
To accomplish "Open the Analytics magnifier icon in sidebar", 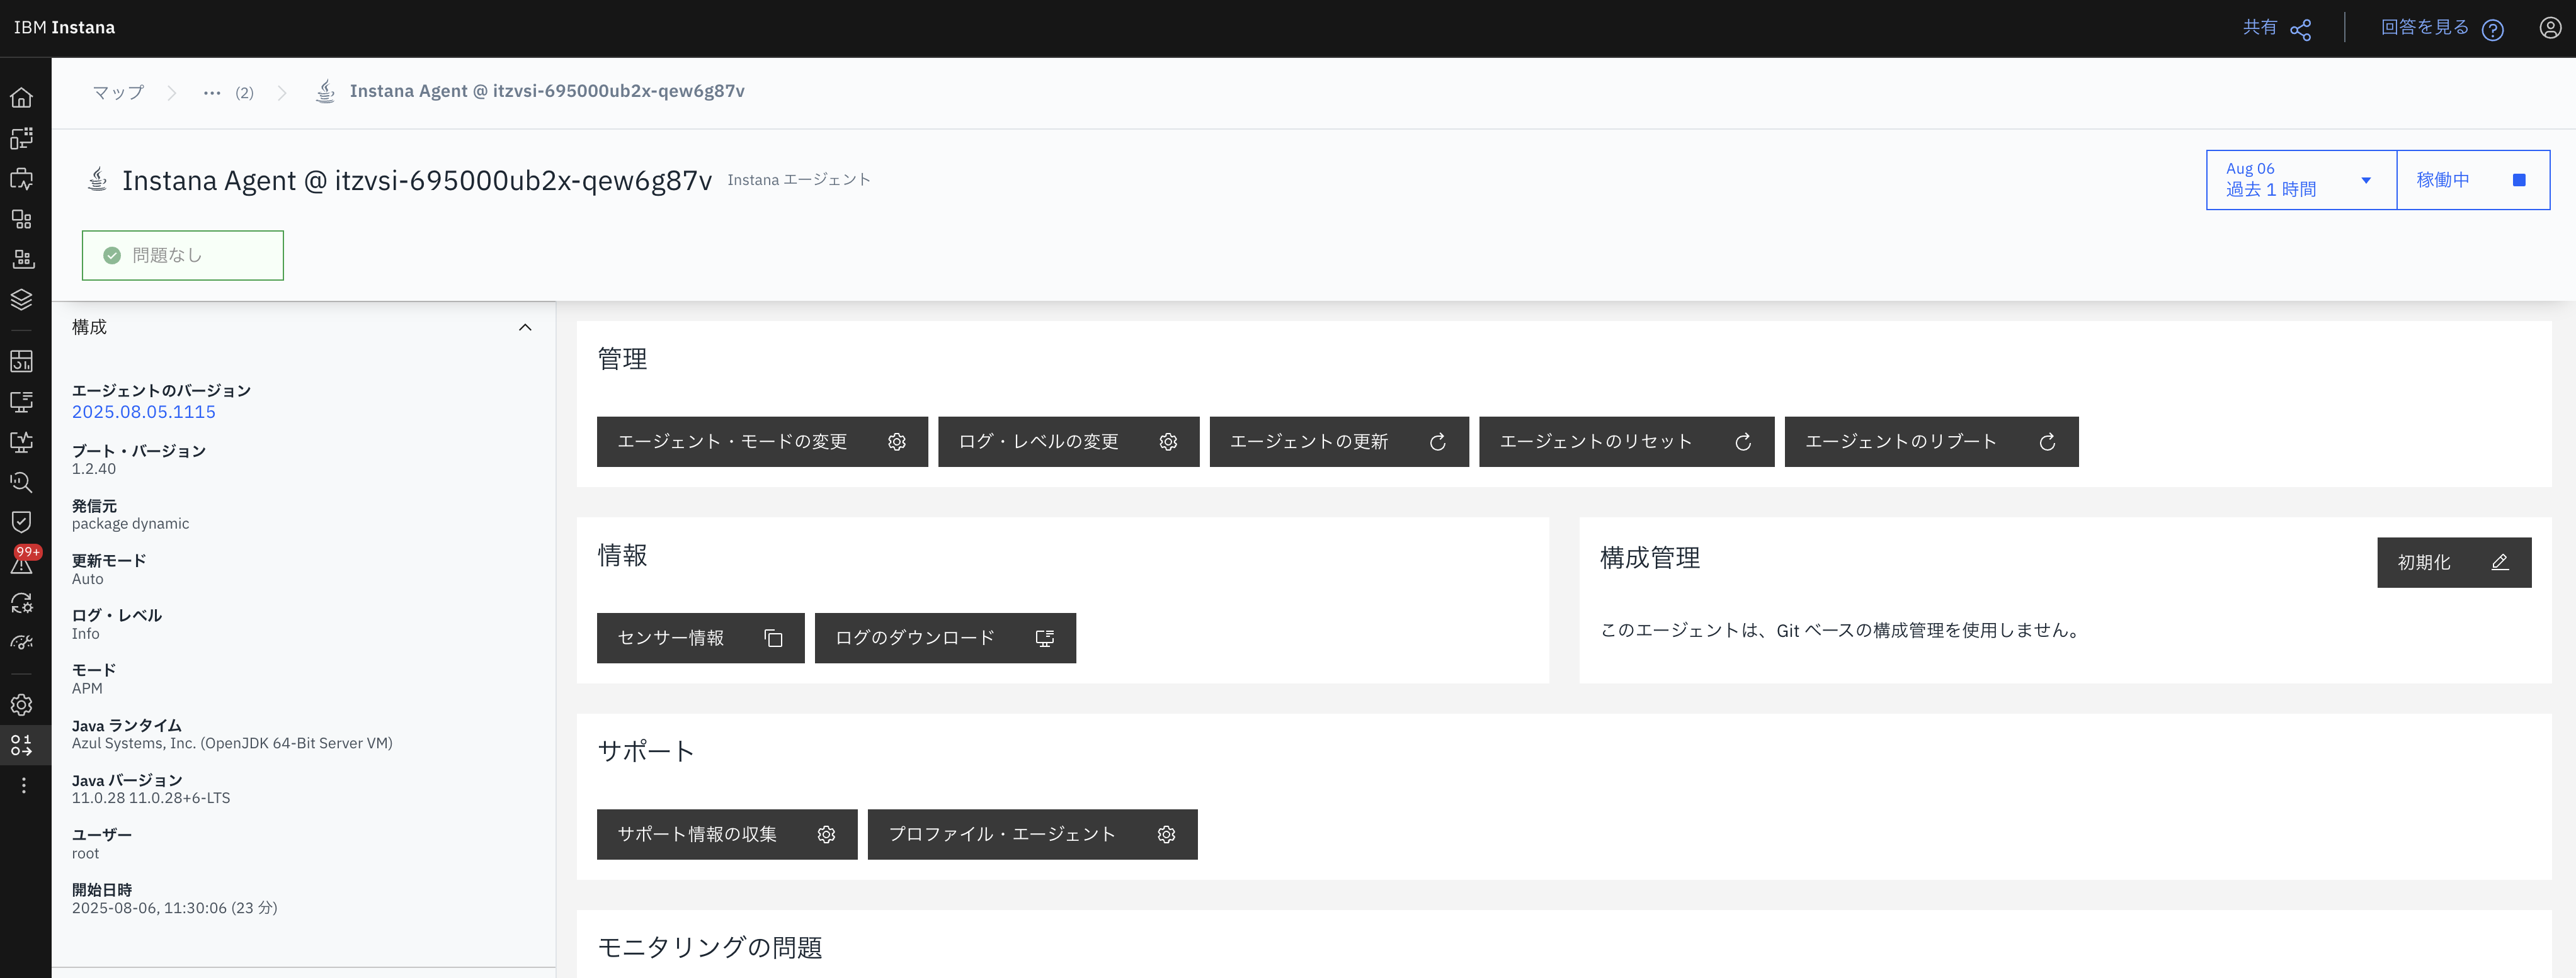I will [x=22, y=481].
